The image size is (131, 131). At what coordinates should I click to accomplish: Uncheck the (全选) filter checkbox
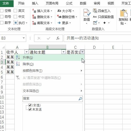(30, 105)
